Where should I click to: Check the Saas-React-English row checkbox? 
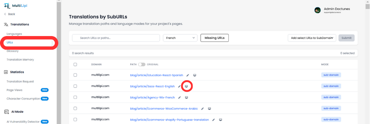(75, 86)
